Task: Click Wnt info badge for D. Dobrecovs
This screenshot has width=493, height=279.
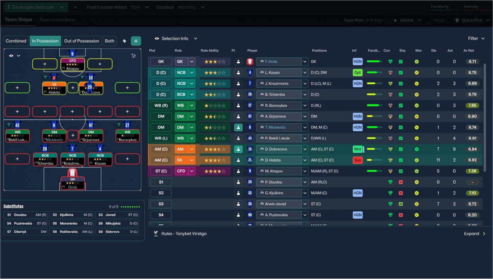Action: tap(358, 149)
